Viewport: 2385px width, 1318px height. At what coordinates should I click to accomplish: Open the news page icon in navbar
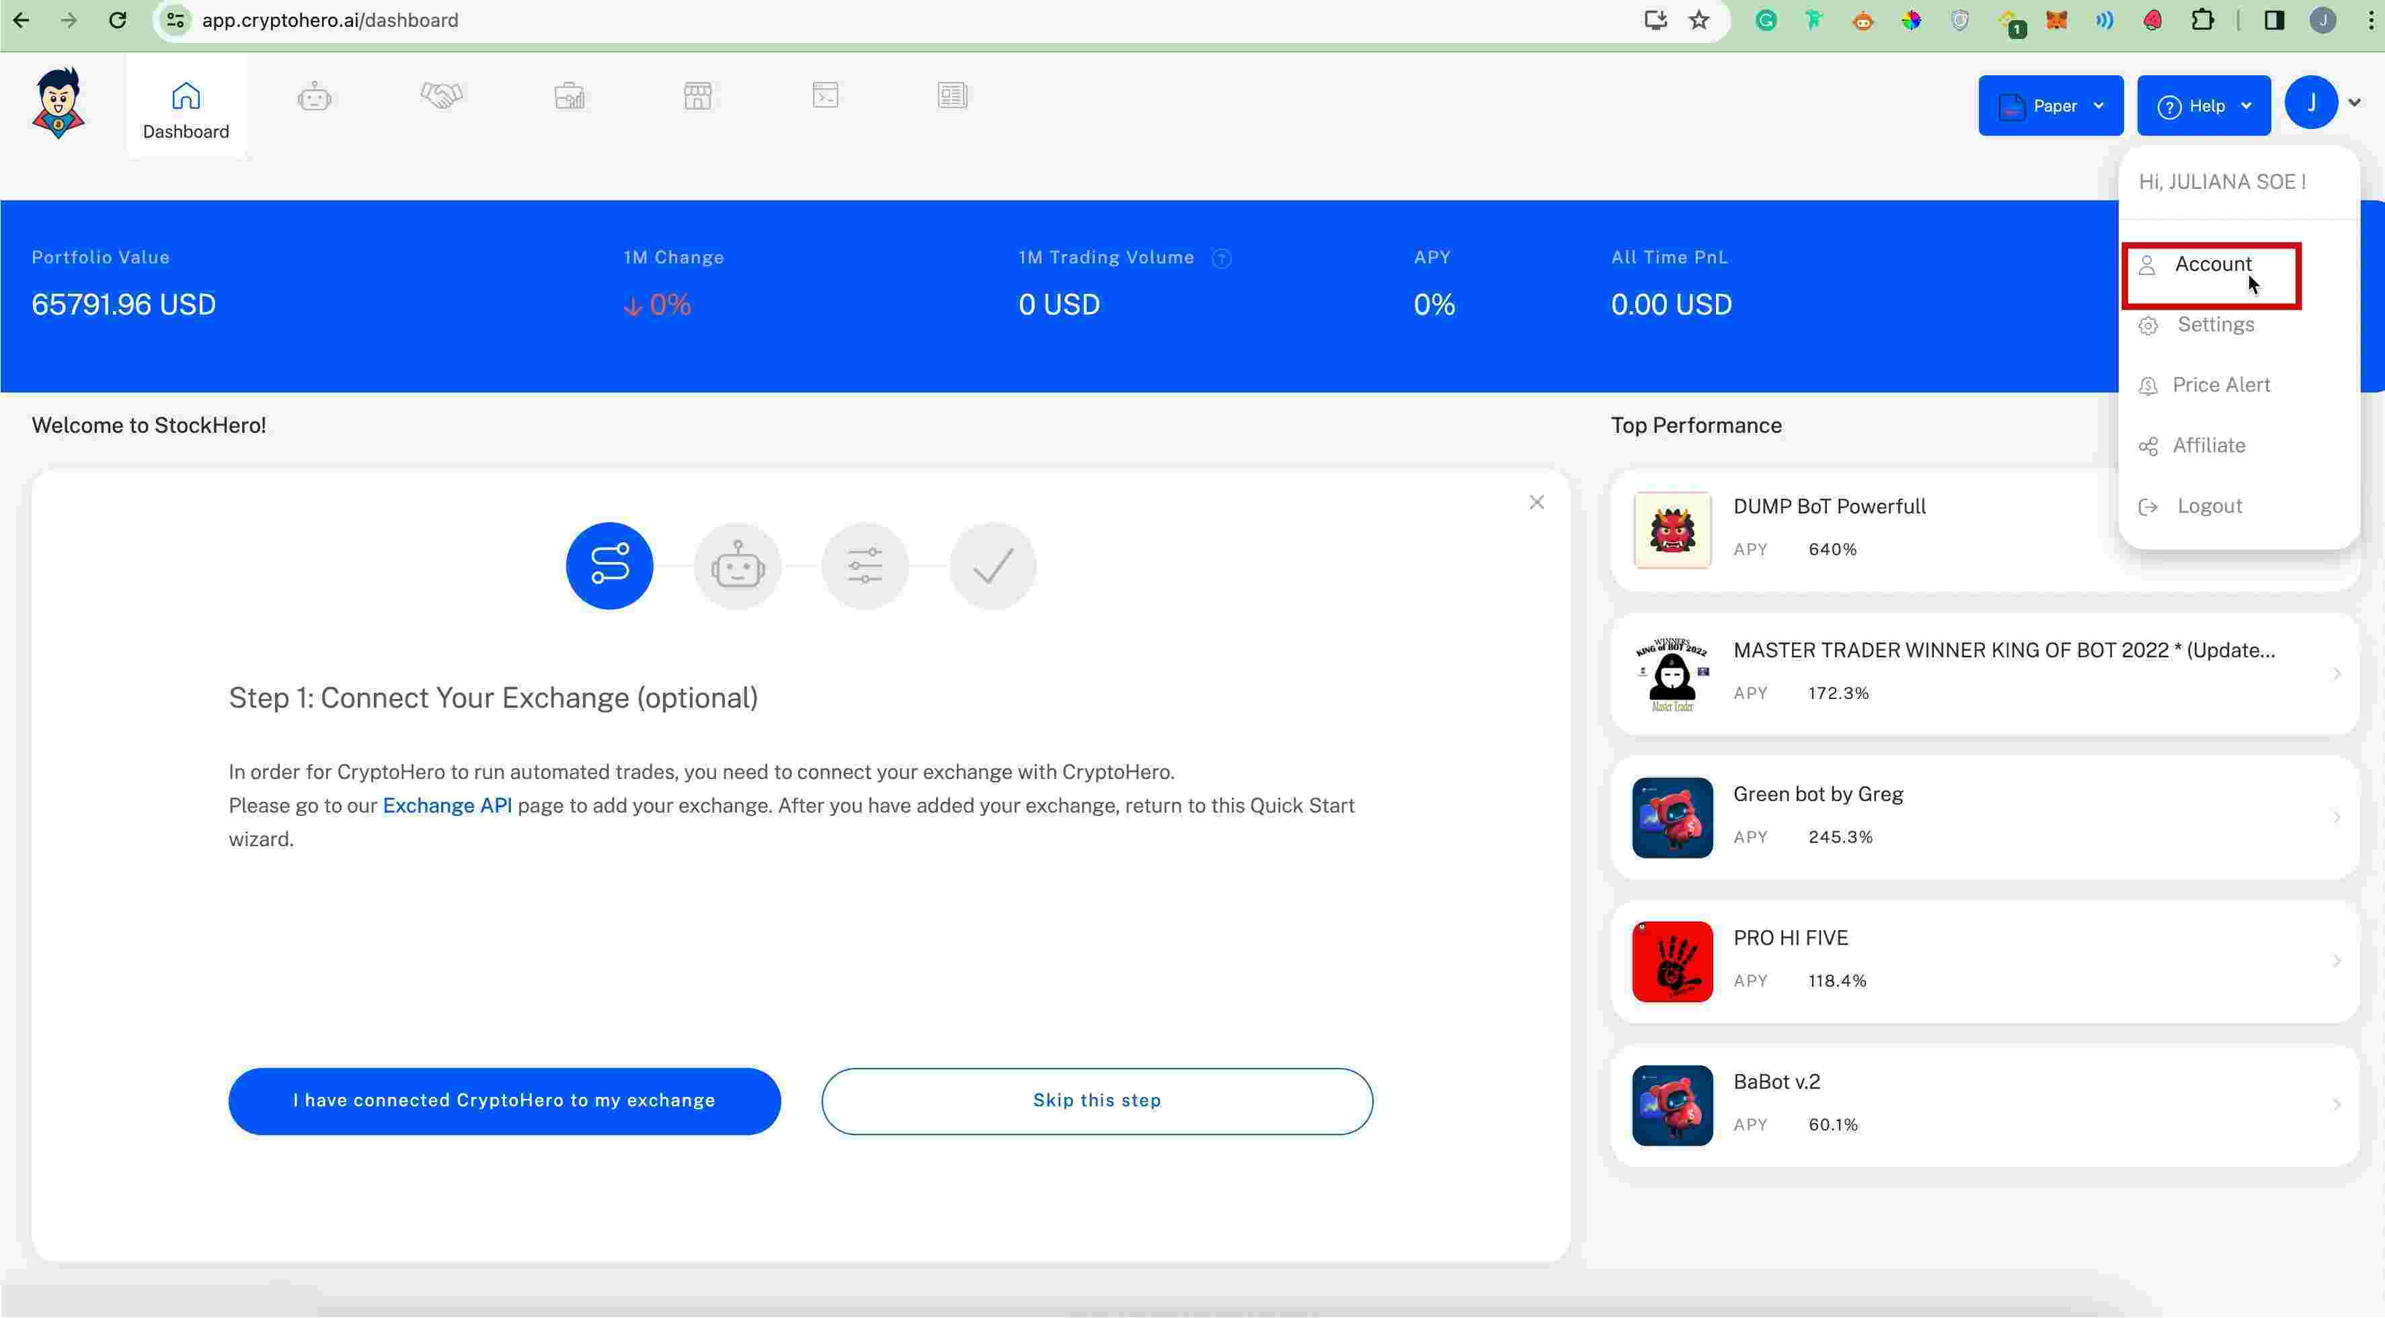[951, 95]
